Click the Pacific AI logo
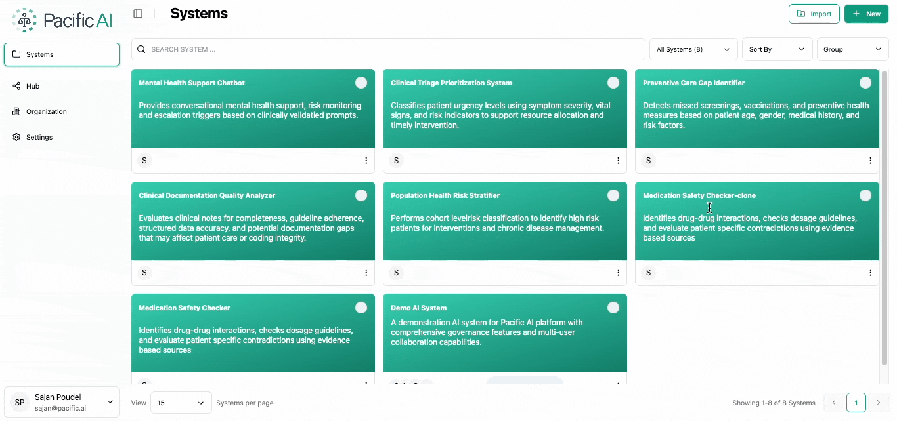 [62, 20]
